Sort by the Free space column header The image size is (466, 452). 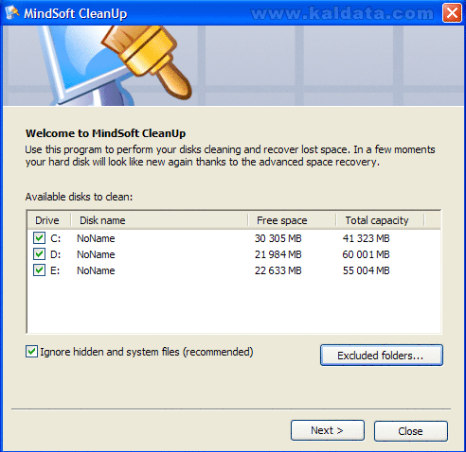292,220
